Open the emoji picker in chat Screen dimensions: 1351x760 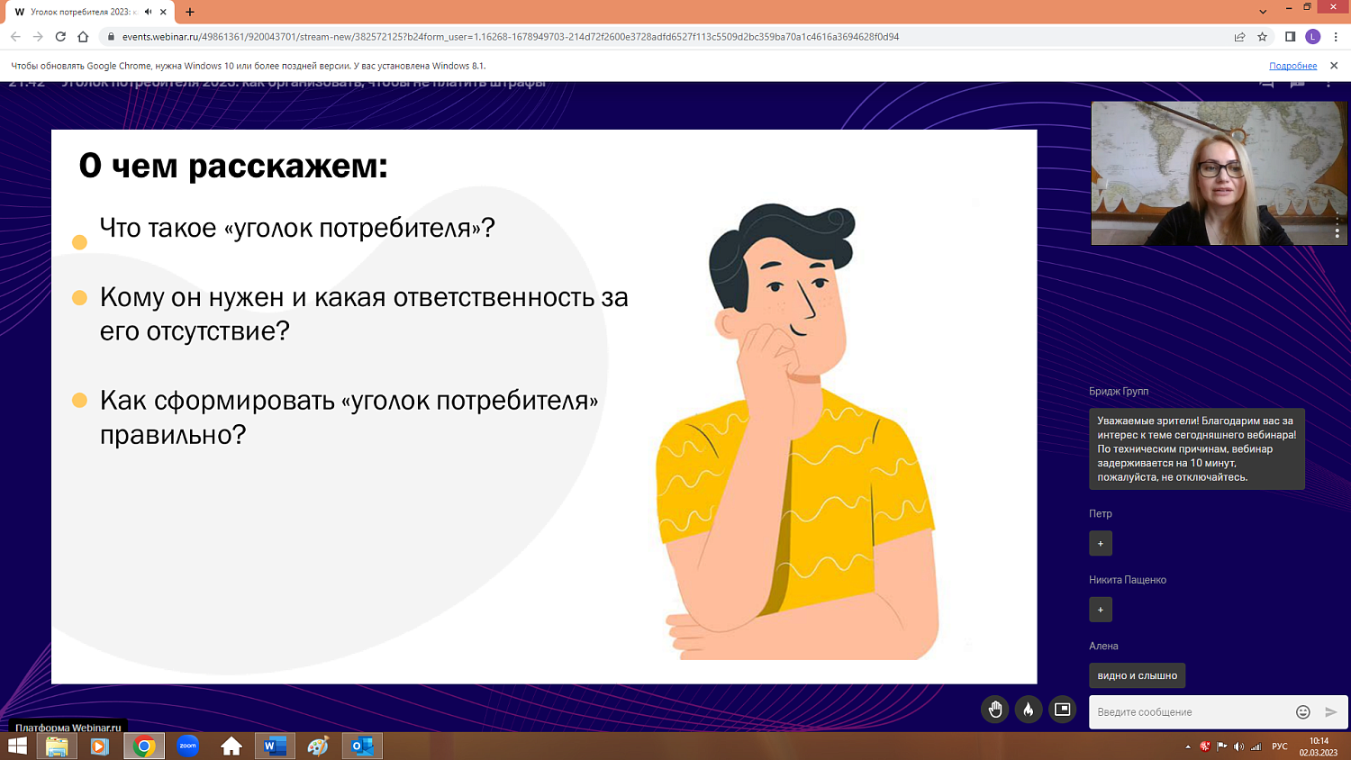tap(1302, 711)
